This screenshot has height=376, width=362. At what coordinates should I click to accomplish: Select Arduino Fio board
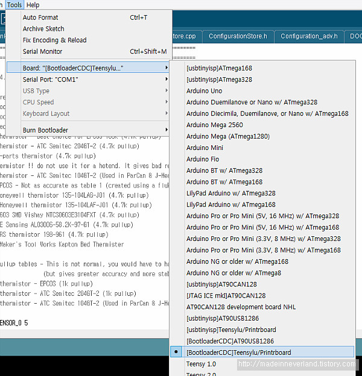click(262, 159)
